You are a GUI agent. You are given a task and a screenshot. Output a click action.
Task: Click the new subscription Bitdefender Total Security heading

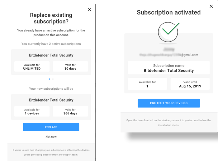point(51,100)
